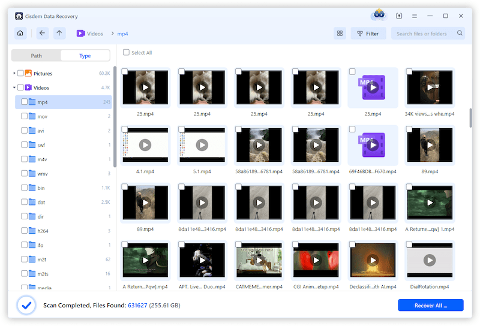Click the upload icon in the title bar
Image resolution: width=480 pixels, height=326 pixels.
pos(400,16)
